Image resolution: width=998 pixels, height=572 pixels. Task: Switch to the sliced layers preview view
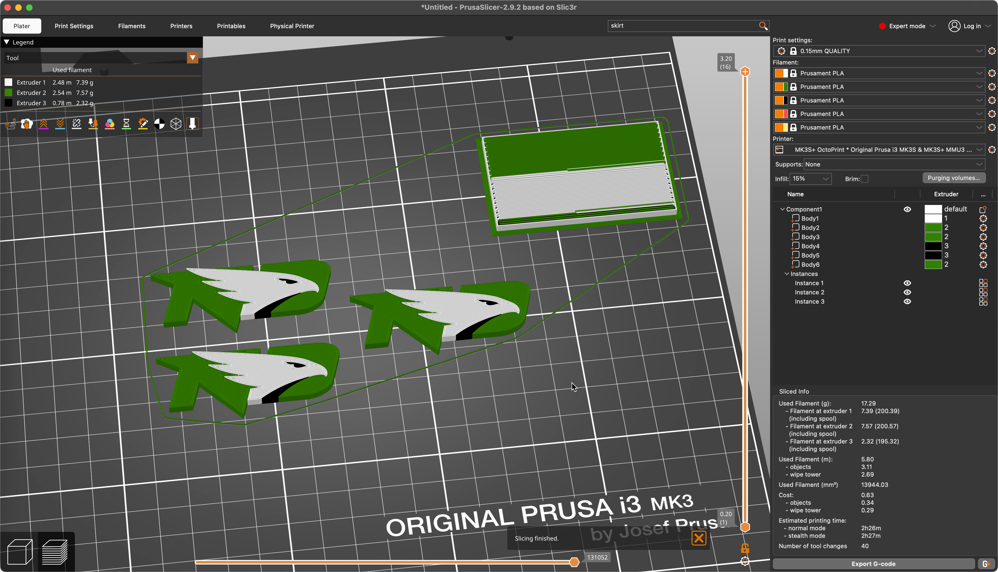pos(55,552)
